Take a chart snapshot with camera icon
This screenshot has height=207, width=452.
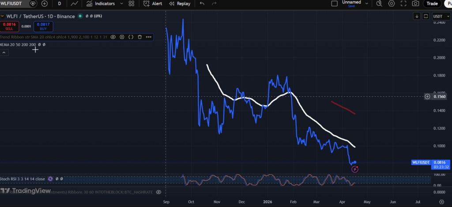[x=415, y=4]
